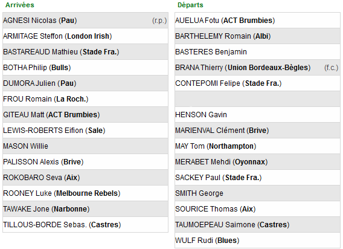Screen dimensions: 343x249
Task: Select GITEAU Matt arrival entry
Action: pos(85,115)
